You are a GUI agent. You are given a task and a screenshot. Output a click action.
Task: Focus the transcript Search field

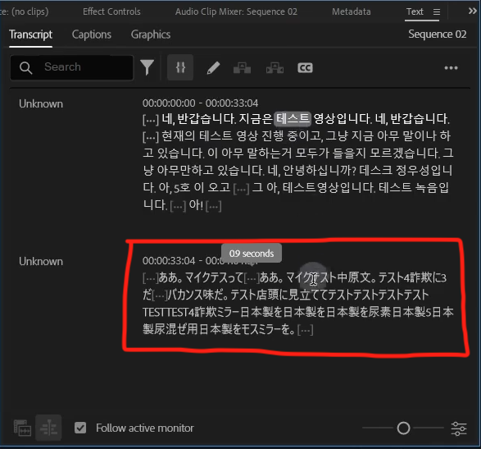72,67
